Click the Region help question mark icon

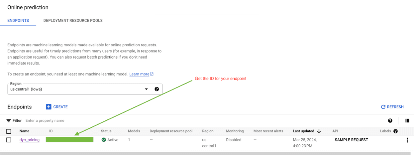pos(156,89)
